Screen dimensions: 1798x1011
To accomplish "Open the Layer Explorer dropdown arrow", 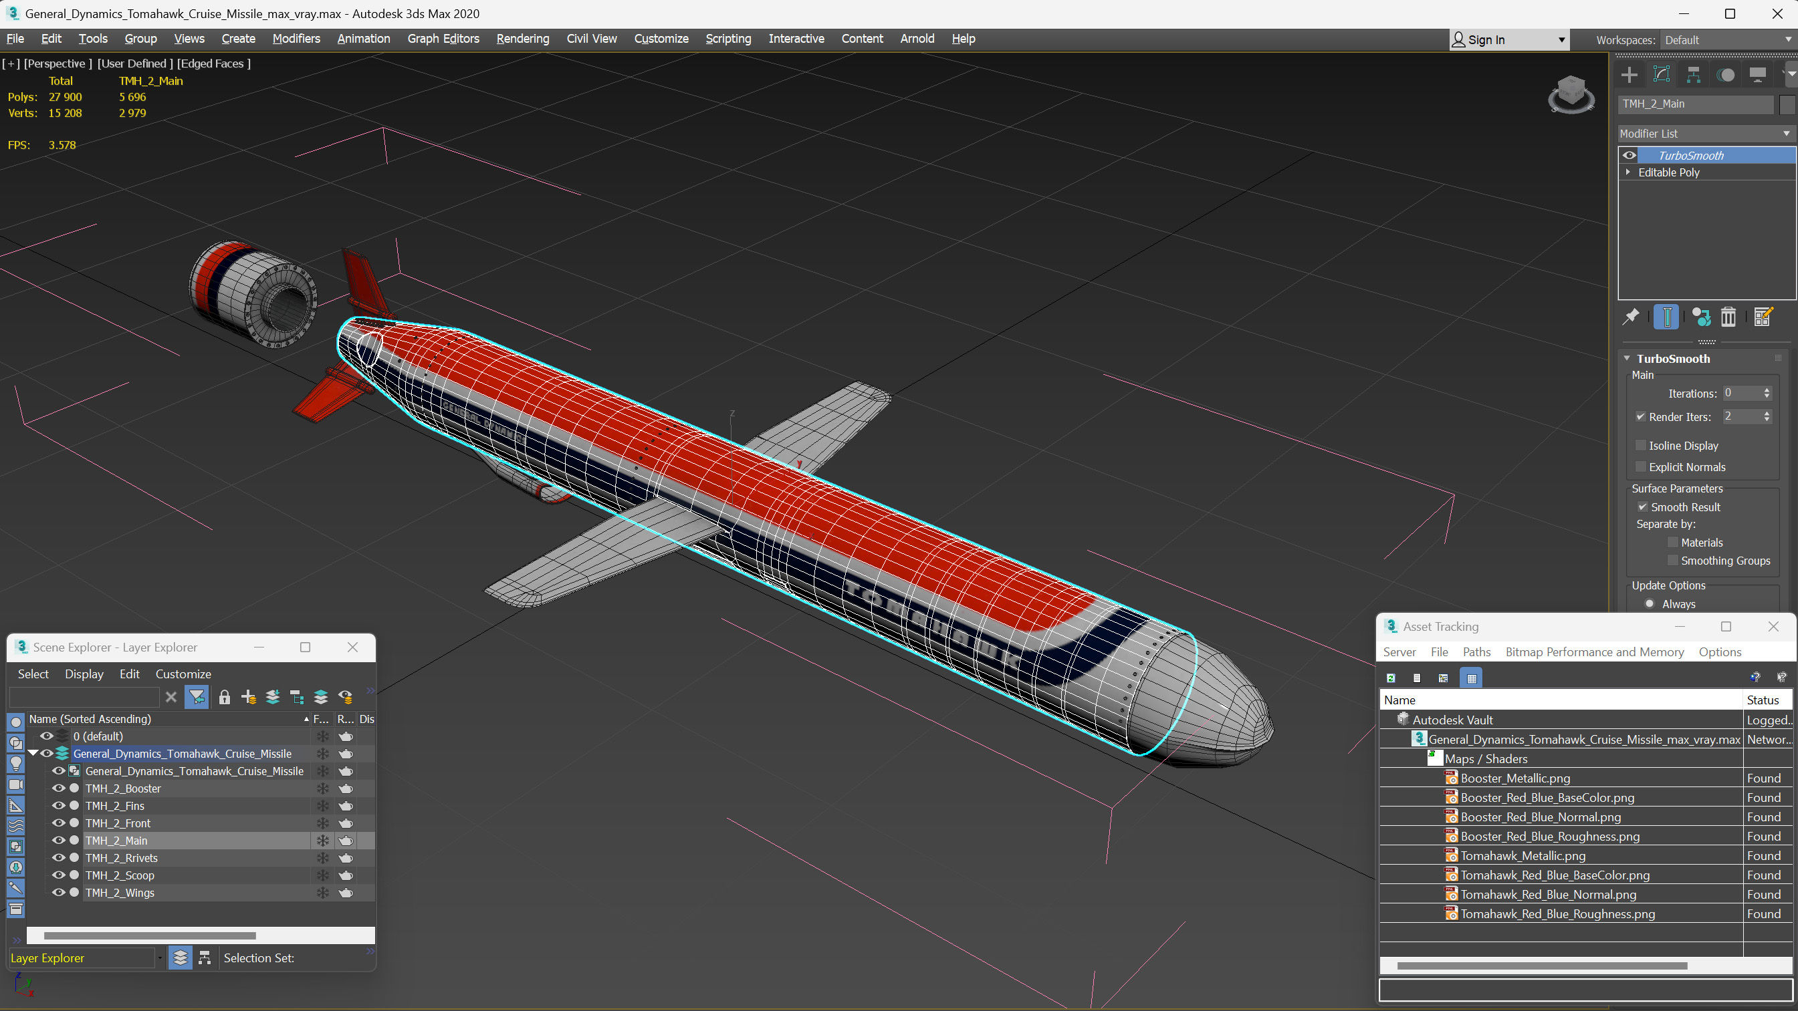I will [160, 958].
